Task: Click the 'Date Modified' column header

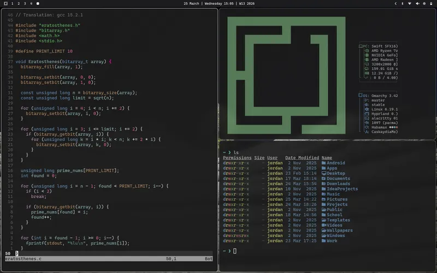Action: coord(302,158)
